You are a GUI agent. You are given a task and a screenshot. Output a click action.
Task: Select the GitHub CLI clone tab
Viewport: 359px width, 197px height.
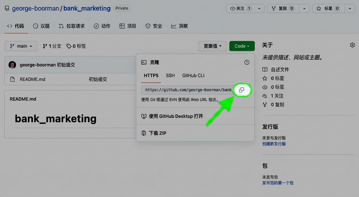(x=193, y=76)
